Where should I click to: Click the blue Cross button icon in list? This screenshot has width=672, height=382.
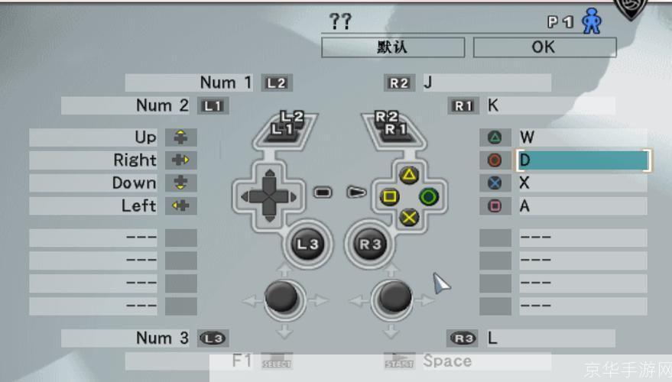tap(495, 183)
